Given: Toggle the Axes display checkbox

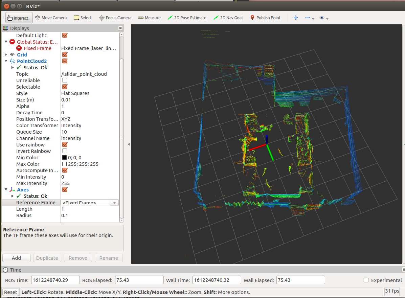Looking at the screenshot, I should [65, 189].
